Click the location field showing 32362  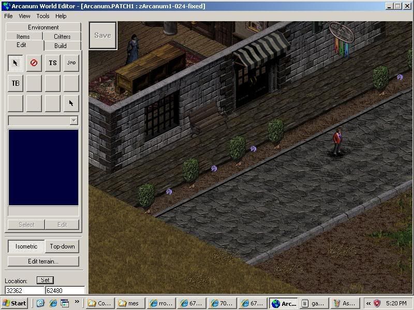pyautogui.click(x=24, y=290)
